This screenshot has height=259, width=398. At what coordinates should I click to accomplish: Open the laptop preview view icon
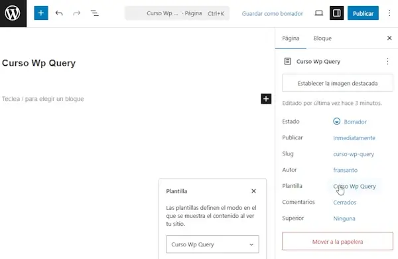[319, 13]
